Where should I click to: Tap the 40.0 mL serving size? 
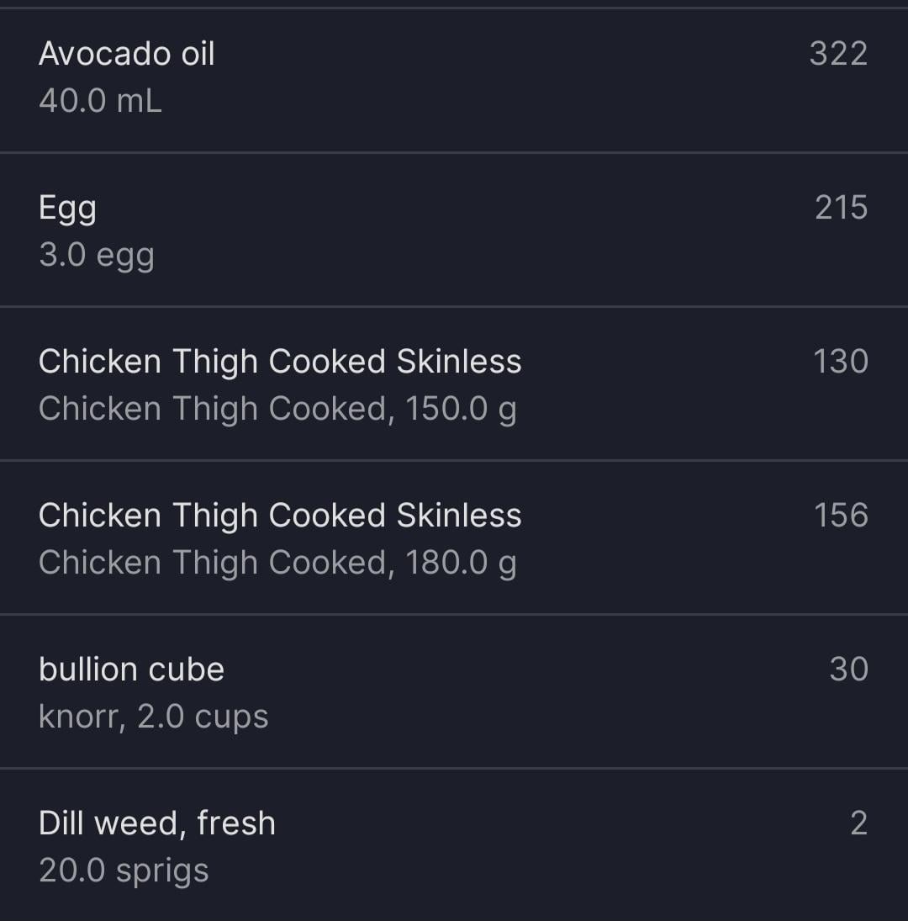100,101
